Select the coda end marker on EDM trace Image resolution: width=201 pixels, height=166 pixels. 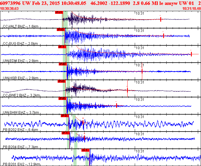[191, 54]
